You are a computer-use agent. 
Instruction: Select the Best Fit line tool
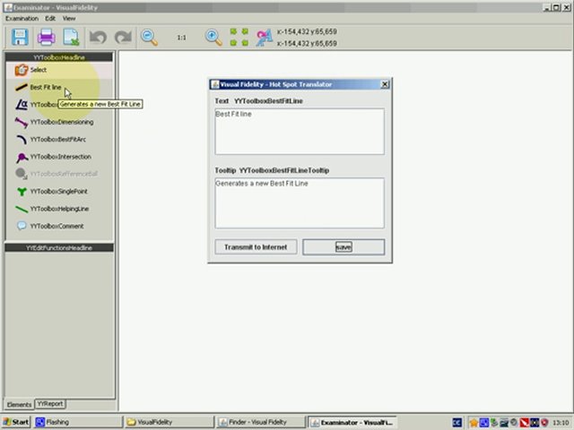(x=45, y=87)
